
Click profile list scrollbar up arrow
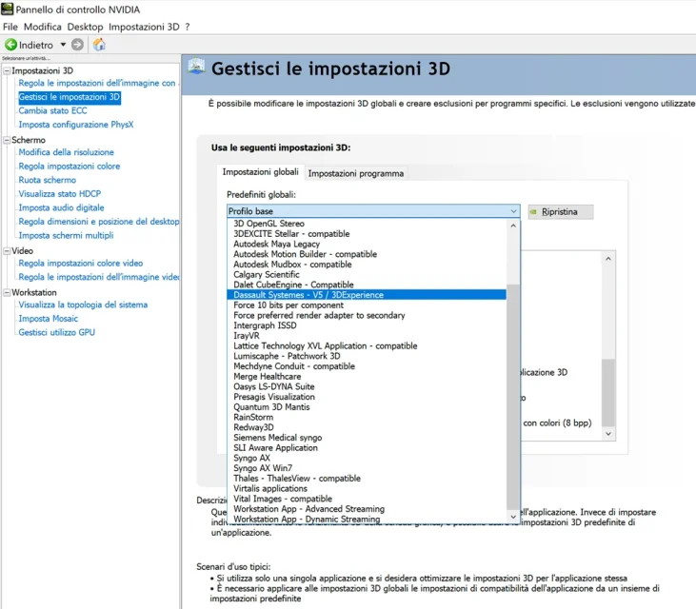[x=513, y=226]
